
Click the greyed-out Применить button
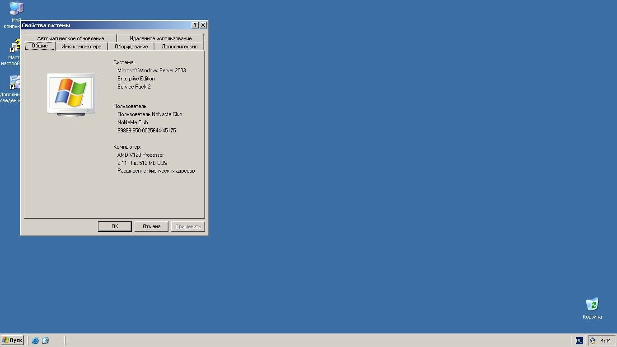(x=188, y=226)
